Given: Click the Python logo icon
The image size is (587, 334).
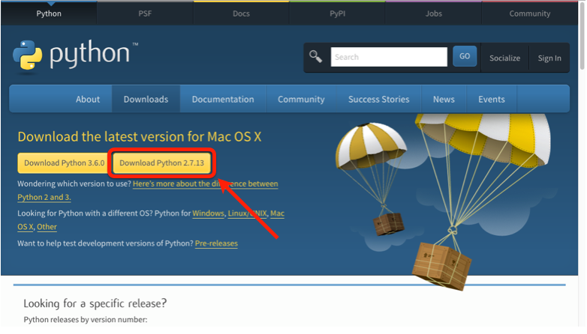Looking at the screenshot, I should tap(27, 55).
